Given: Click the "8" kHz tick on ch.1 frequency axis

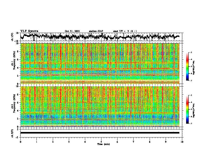Looking at the screenshot, I should (x=18, y=51).
